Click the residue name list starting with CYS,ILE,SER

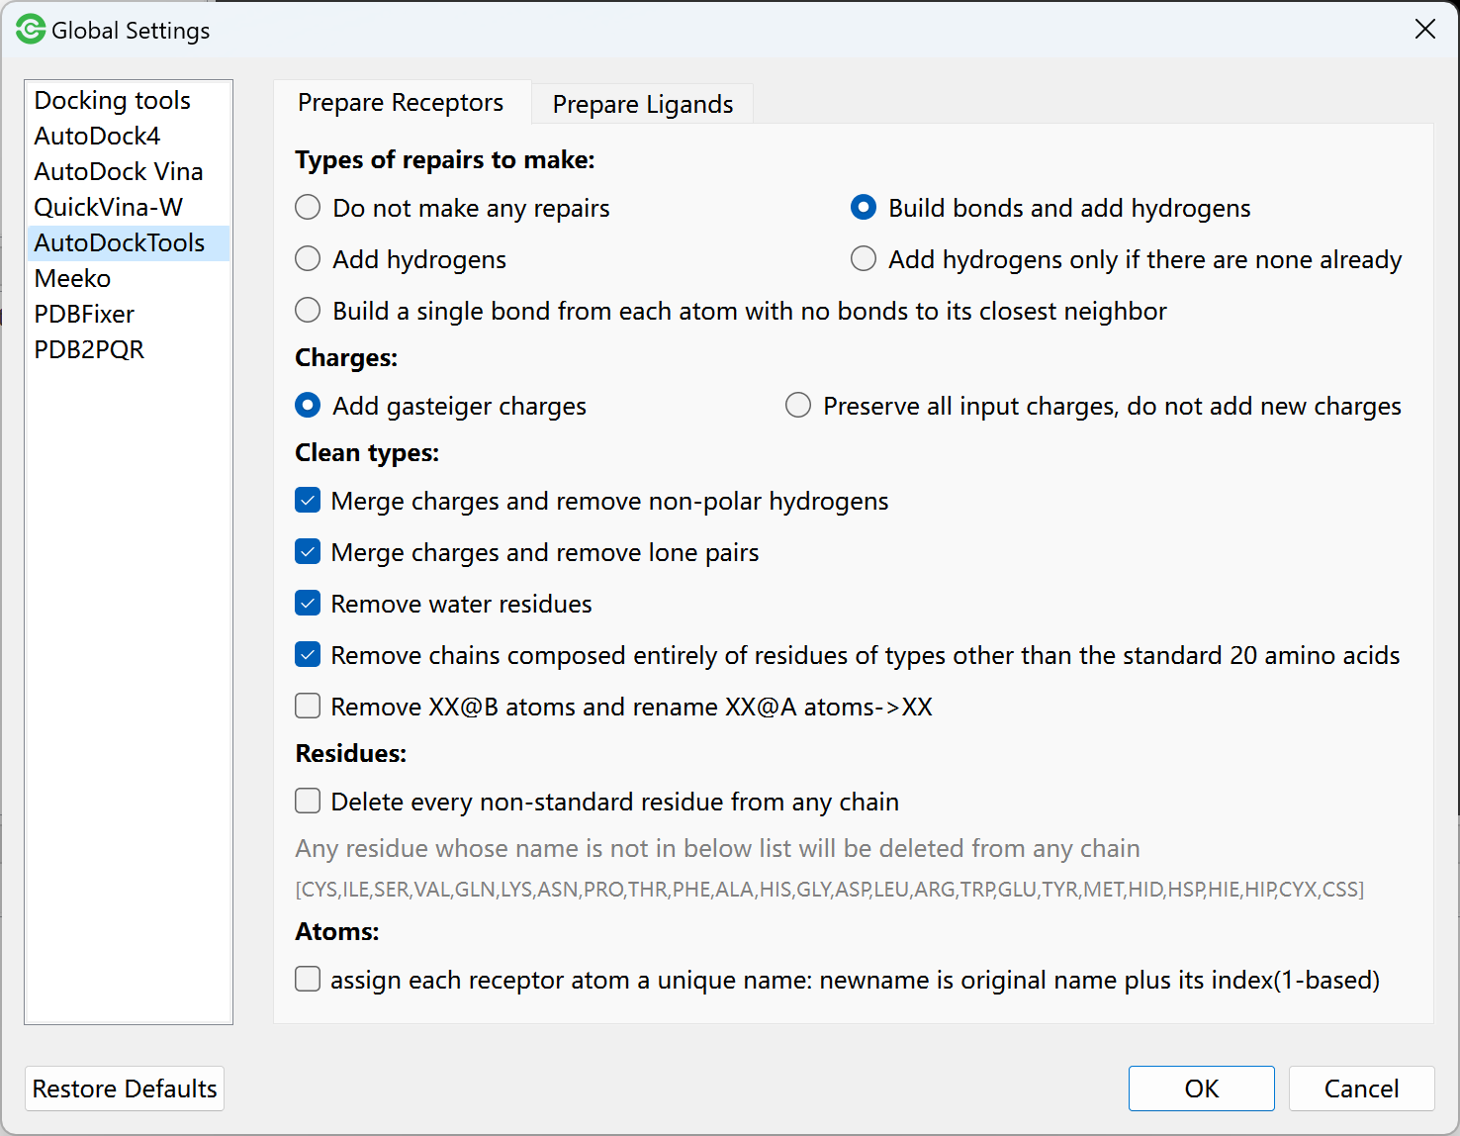[830, 890]
